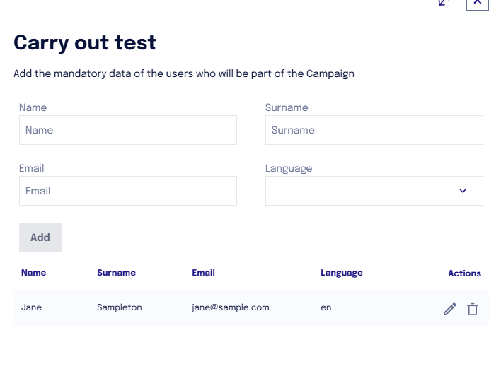
Task: Focus the Surname input field
Action: [374, 130]
